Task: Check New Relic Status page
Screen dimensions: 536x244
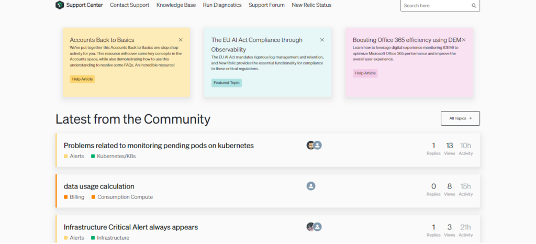Action: pyautogui.click(x=311, y=5)
